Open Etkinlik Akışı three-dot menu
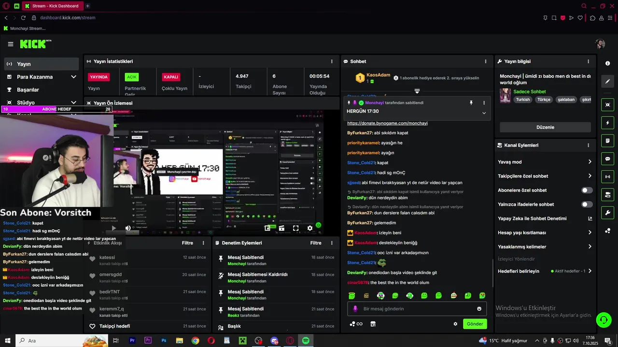 tap(203, 243)
